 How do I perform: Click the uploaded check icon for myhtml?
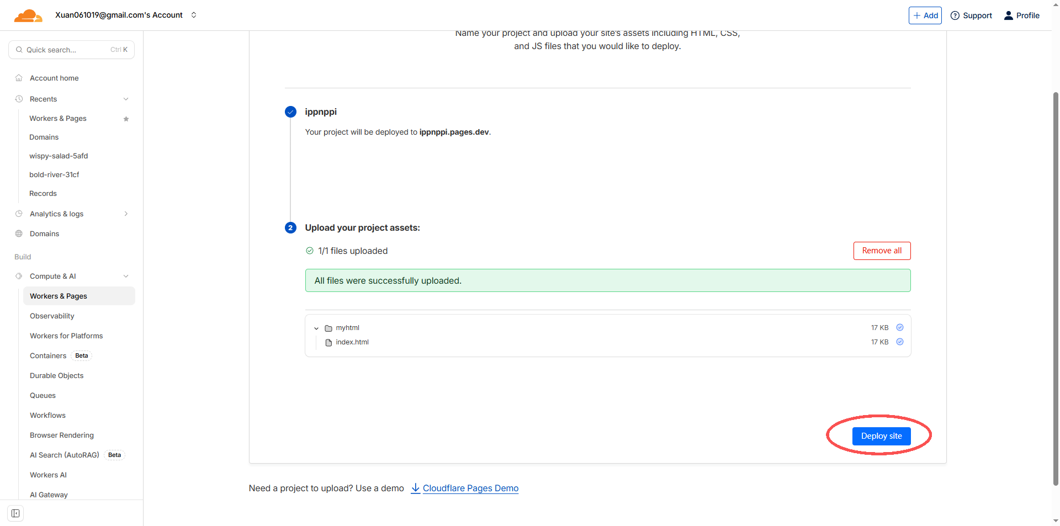click(899, 327)
